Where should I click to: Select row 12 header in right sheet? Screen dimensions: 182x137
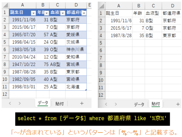[x=101, y=95]
